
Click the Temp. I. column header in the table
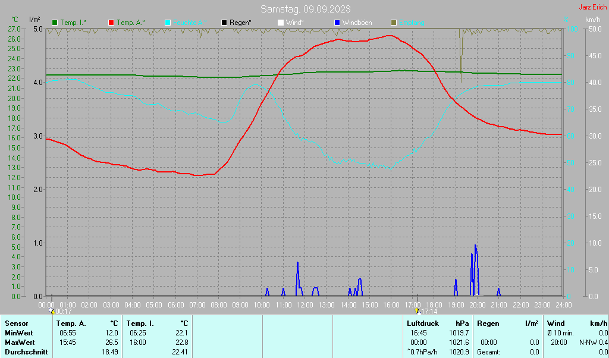140,324
